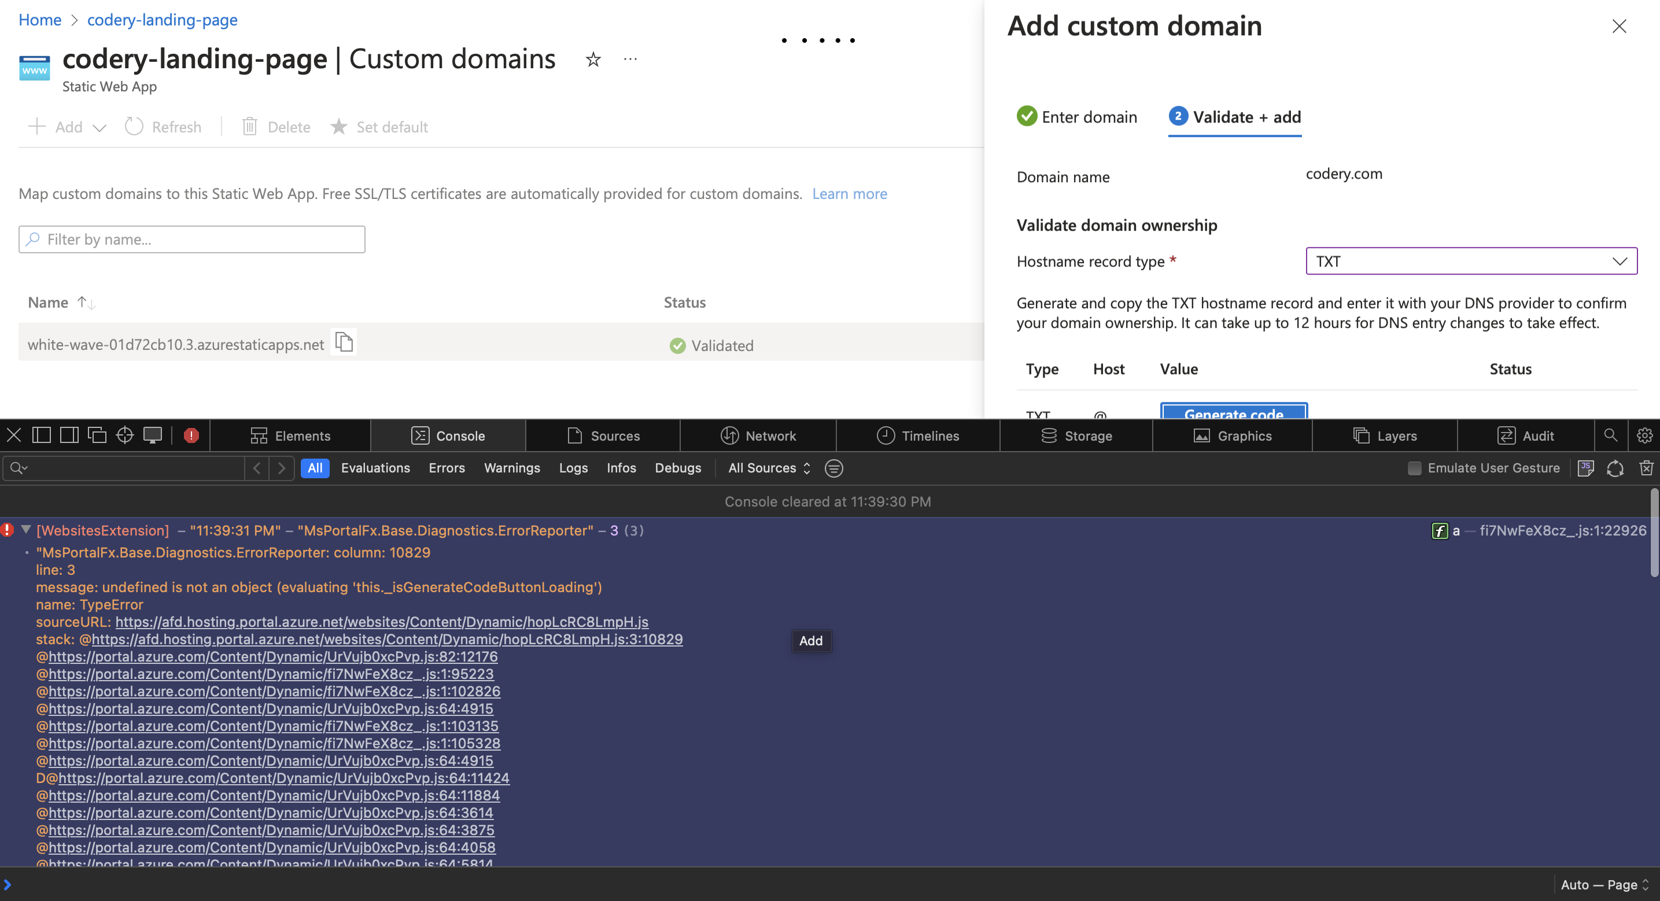This screenshot has height=901, width=1660.
Task: Open the hopLcRC8LmpH.js sourceURL link
Action: coord(382,622)
